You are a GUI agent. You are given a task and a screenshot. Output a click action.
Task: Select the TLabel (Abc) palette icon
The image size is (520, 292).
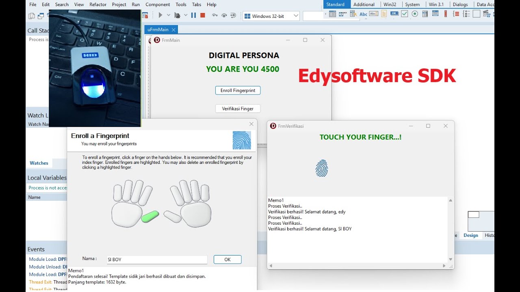pos(364,14)
